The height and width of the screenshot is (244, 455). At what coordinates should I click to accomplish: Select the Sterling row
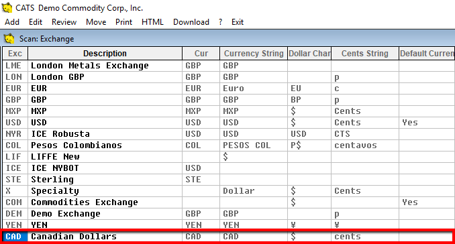point(229,180)
